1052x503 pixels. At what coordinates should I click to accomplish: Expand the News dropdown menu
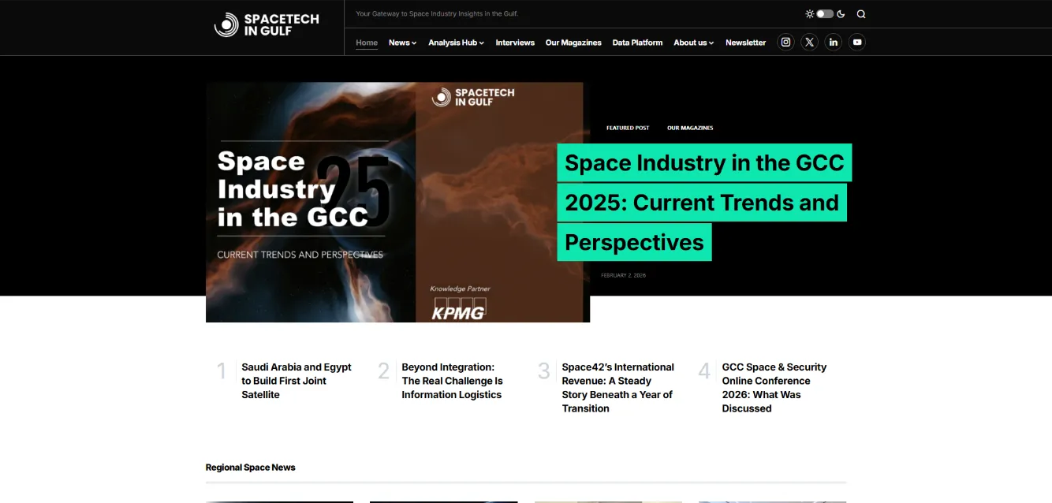coord(402,43)
